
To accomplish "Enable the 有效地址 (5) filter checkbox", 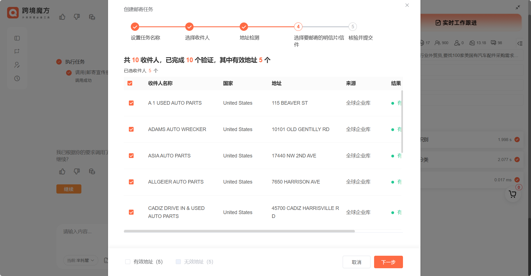I will tap(128, 262).
